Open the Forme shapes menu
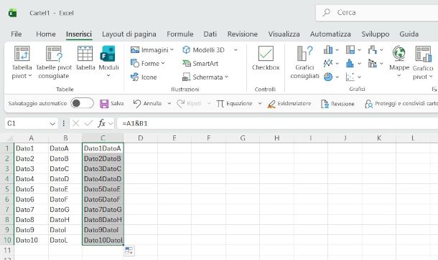 (148, 64)
